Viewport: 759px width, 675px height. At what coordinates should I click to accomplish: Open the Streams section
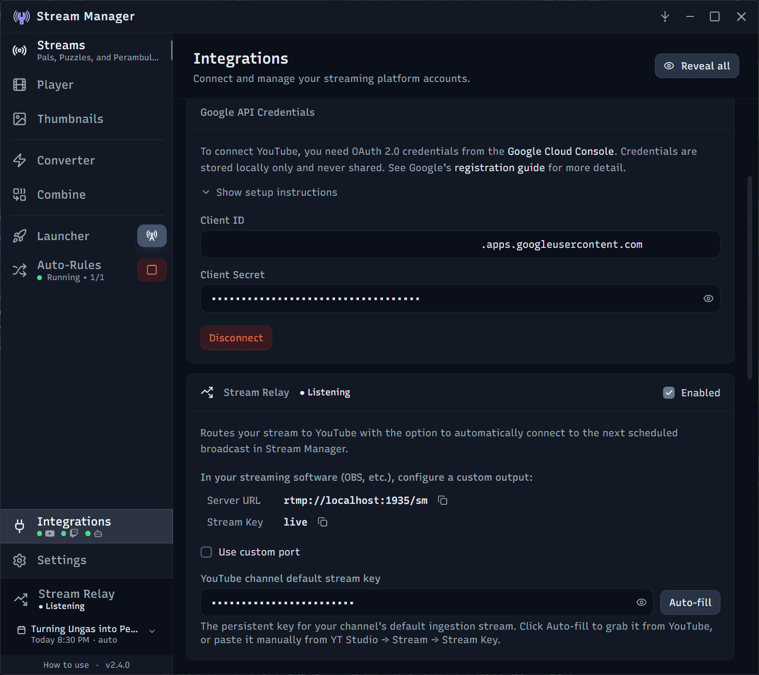[87, 50]
